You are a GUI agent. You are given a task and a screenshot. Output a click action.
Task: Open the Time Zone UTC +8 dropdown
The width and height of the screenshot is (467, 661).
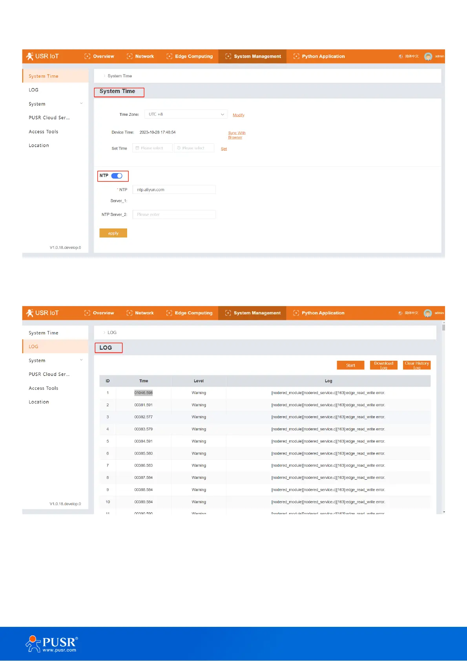[186, 114]
